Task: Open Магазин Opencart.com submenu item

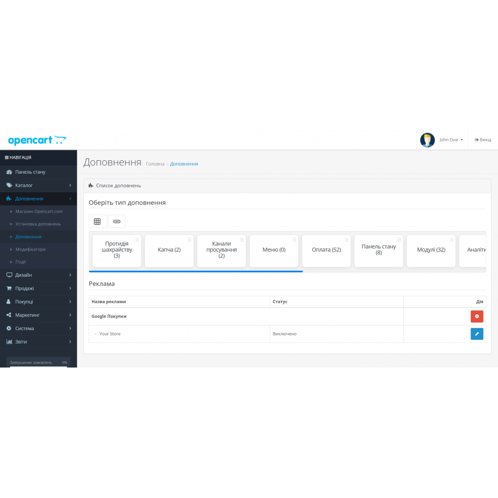Action: click(39, 211)
